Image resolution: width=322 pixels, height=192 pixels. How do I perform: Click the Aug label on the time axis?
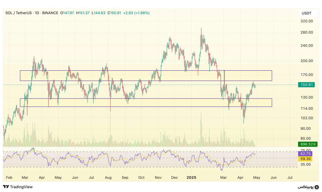(x=108, y=177)
